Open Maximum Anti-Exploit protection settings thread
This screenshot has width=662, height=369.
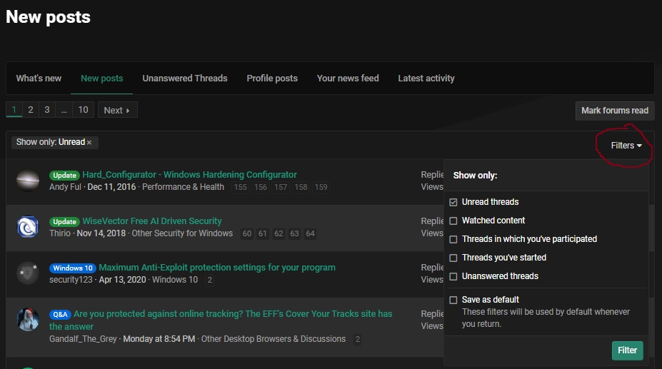click(x=217, y=267)
